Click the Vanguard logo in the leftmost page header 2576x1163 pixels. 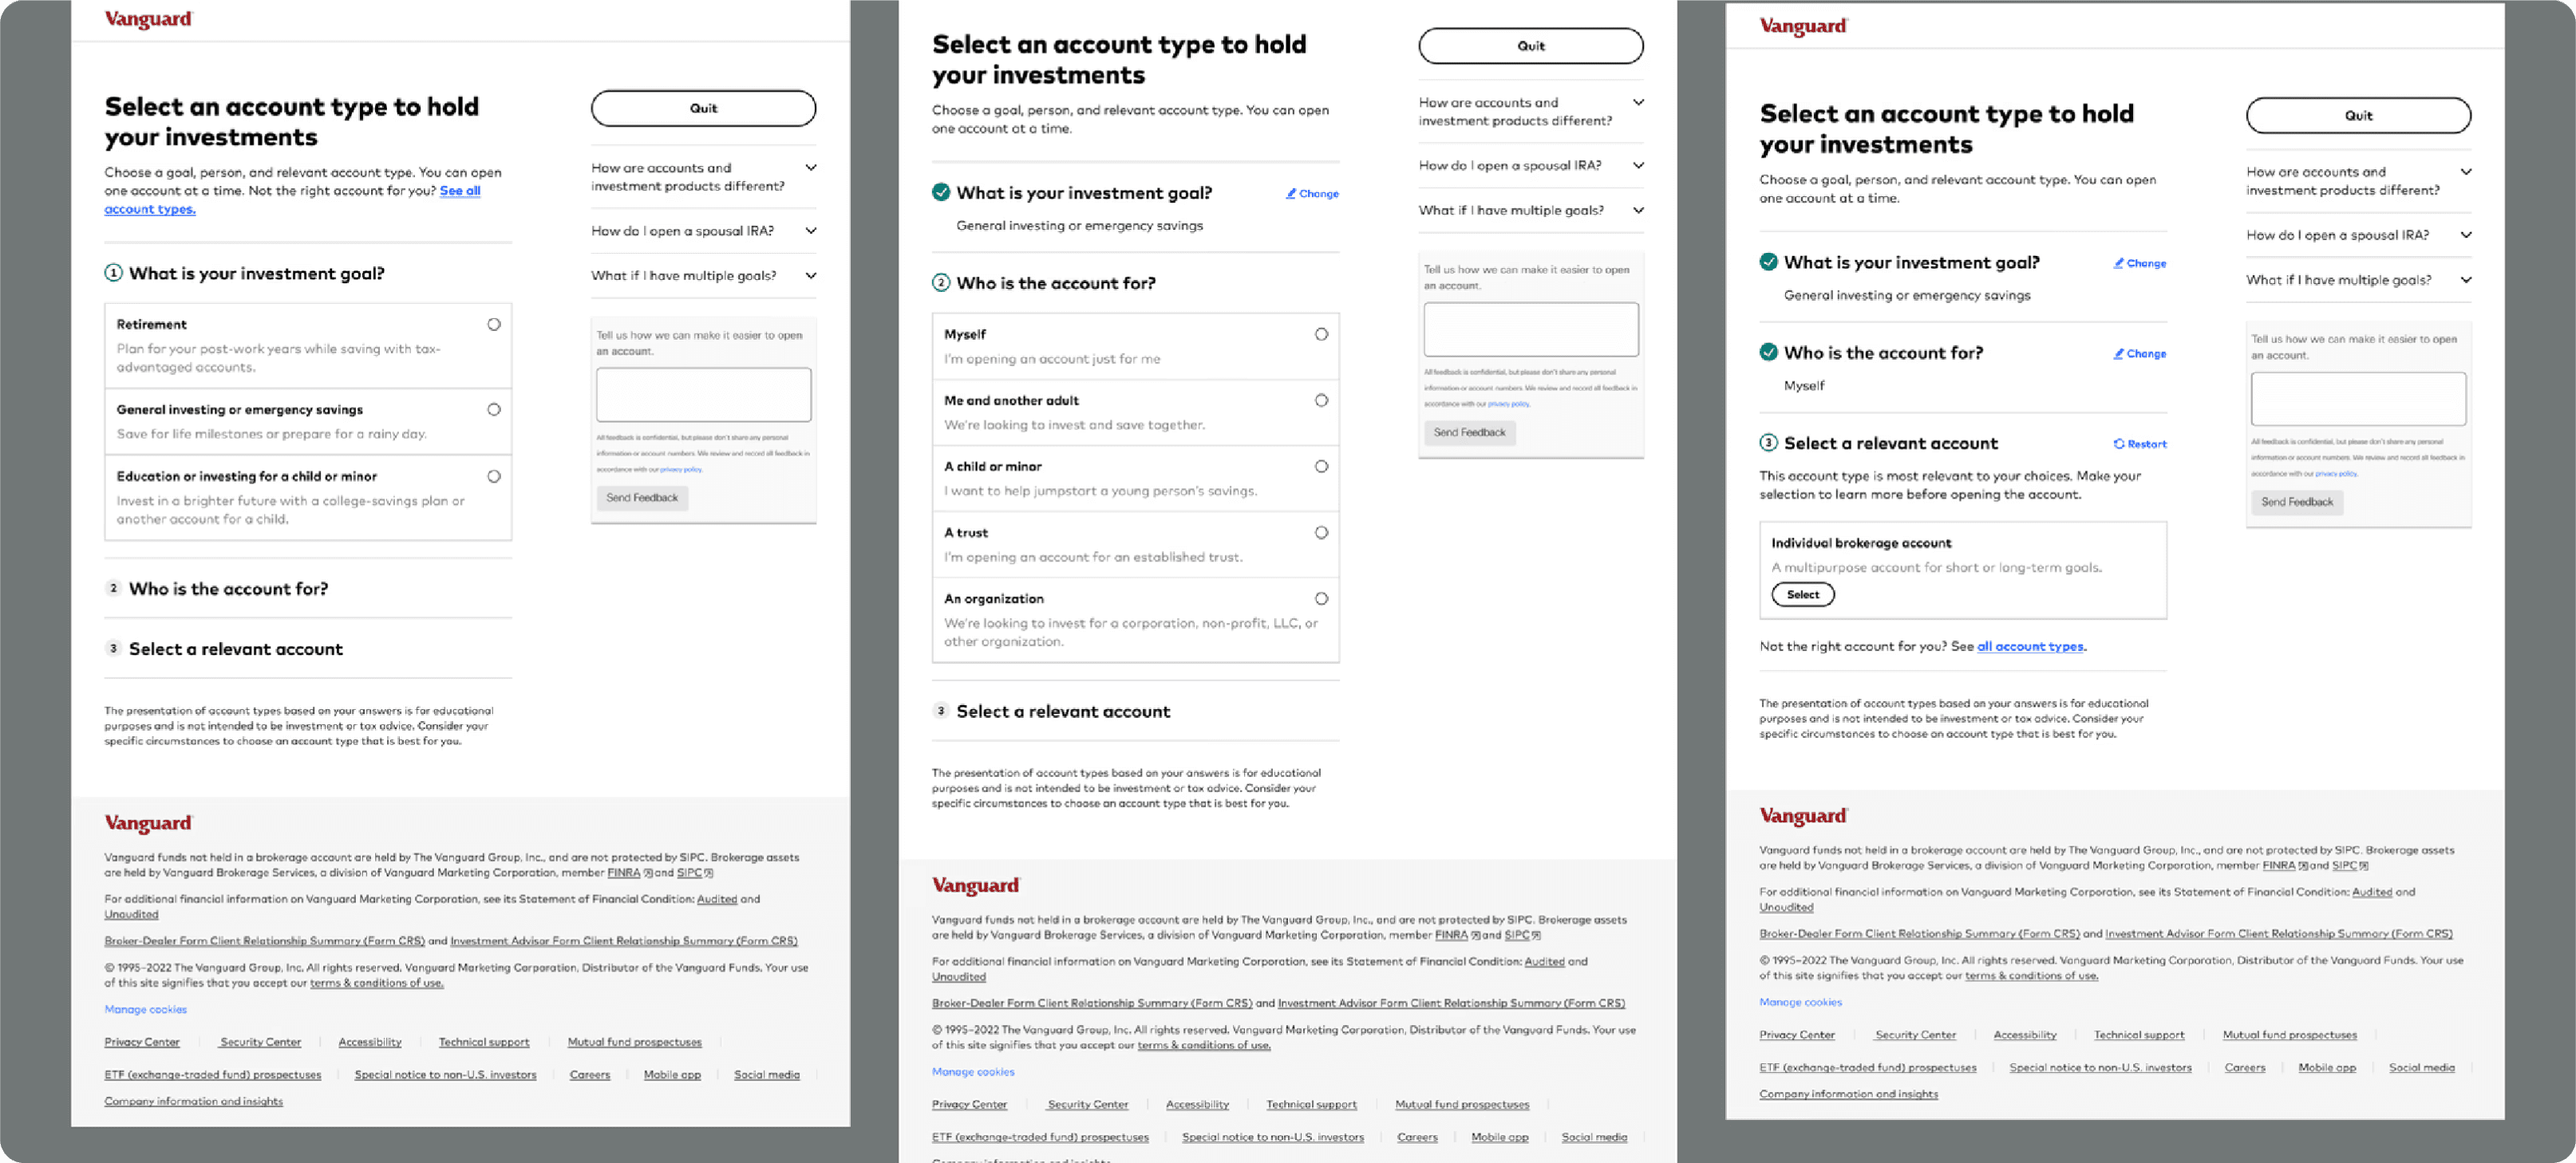pyautogui.click(x=148, y=19)
